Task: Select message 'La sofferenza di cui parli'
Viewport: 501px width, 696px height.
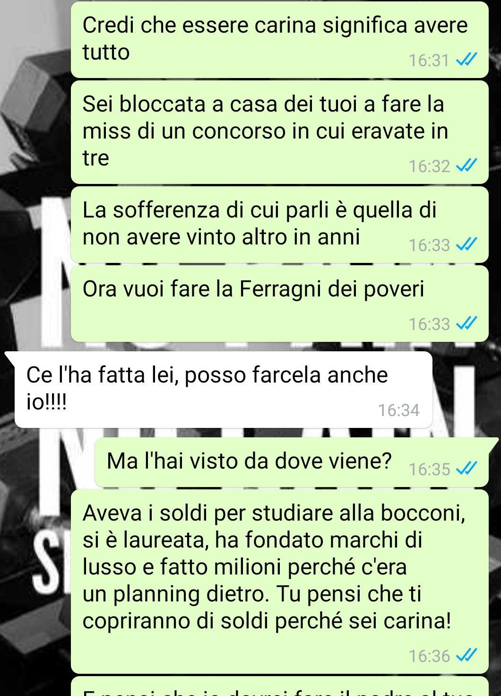Action: tap(279, 225)
